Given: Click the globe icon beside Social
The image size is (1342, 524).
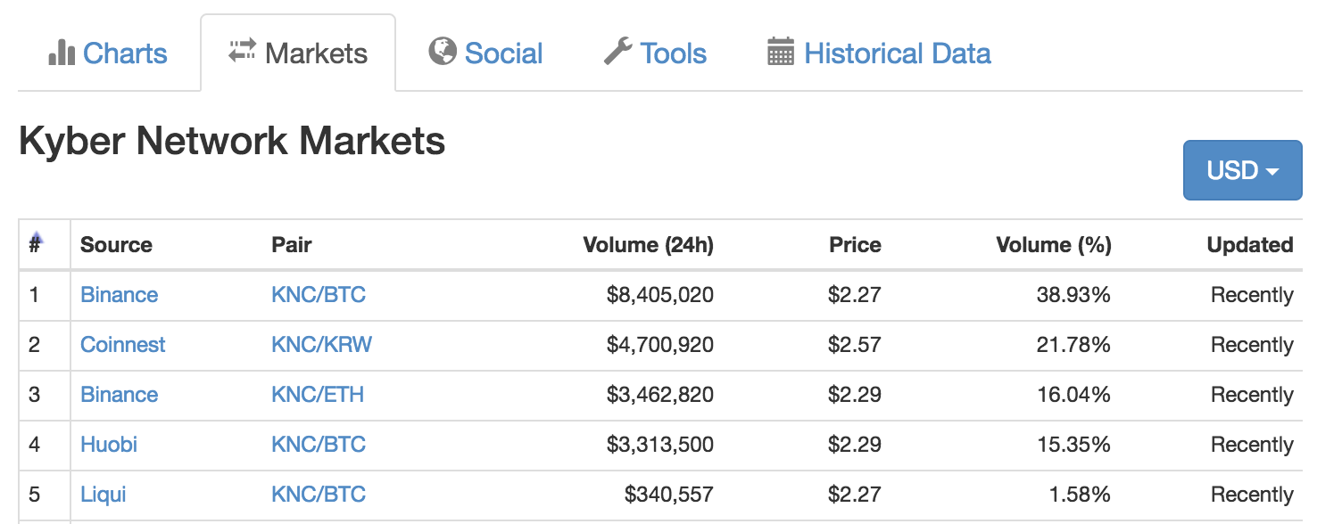Looking at the screenshot, I should click(x=443, y=52).
